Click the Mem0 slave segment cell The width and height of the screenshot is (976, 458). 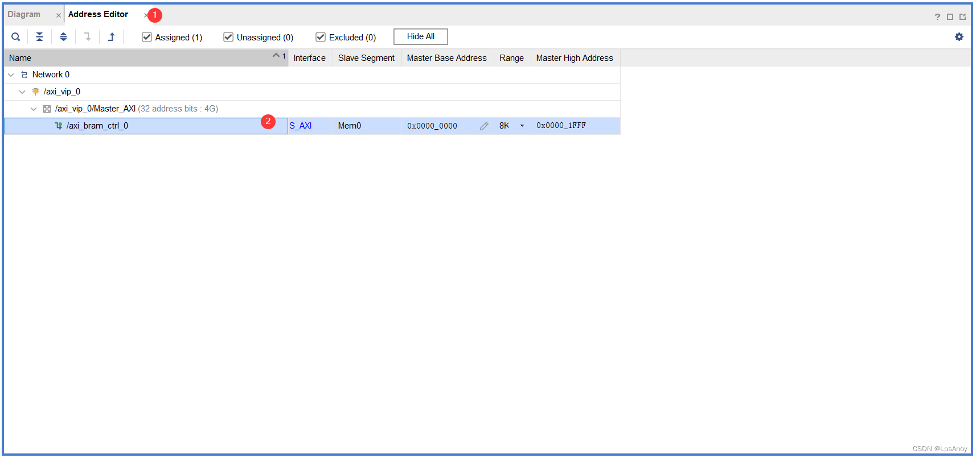point(350,126)
